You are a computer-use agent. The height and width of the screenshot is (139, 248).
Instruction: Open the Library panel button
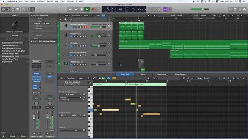(3, 9)
